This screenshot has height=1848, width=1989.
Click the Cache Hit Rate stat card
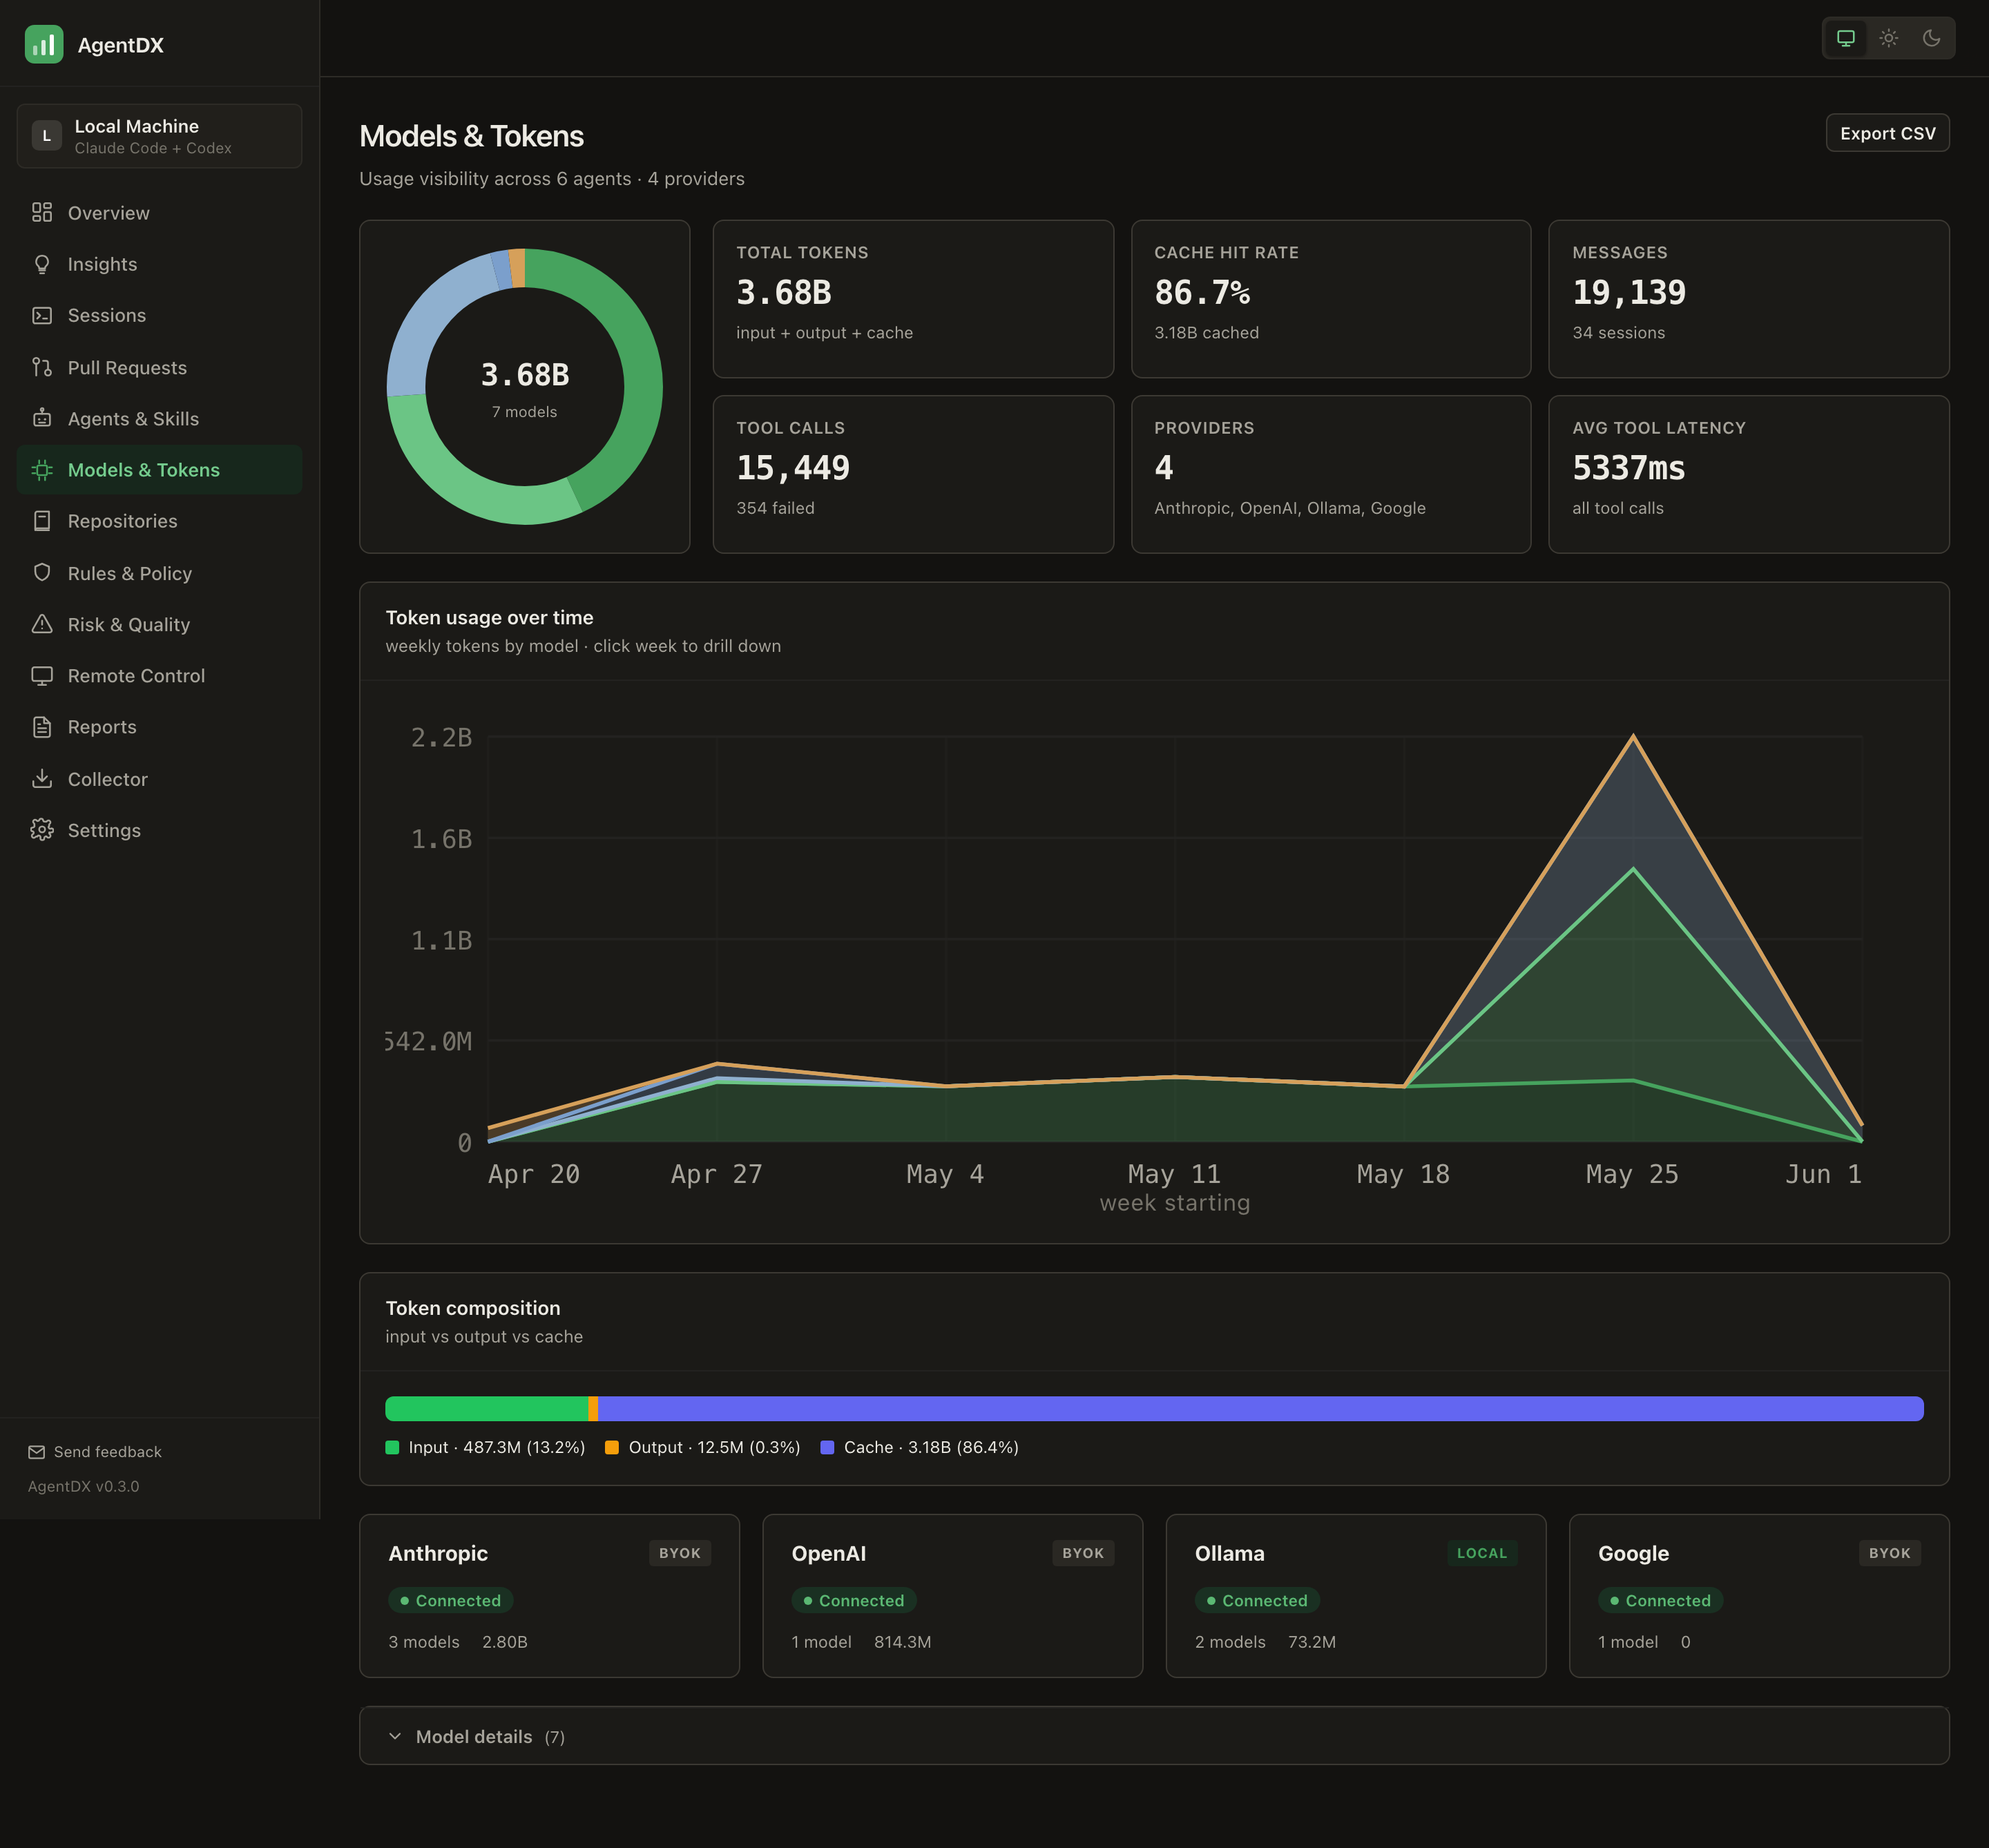(x=1330, y=299)
